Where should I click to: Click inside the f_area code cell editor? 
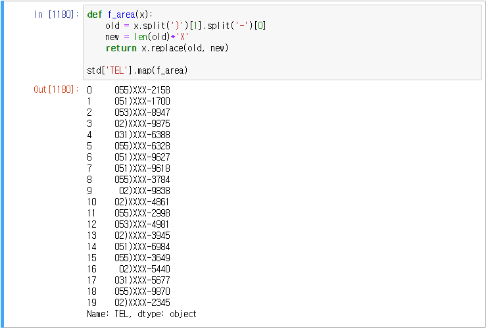click(x=282, y=42)
